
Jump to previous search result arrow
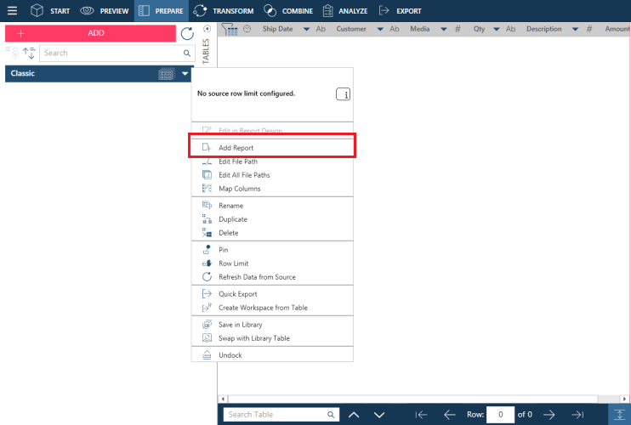(x=354, y=415)
